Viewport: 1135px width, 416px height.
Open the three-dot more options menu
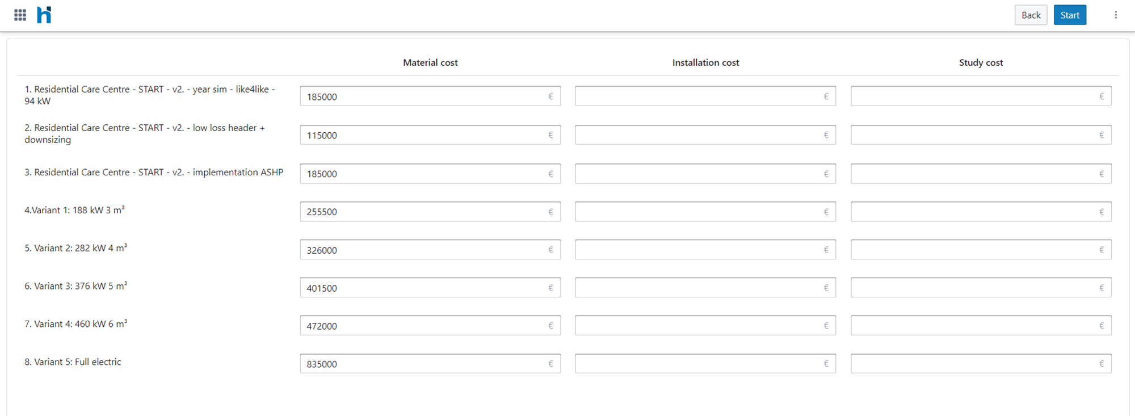(1116, 15)
